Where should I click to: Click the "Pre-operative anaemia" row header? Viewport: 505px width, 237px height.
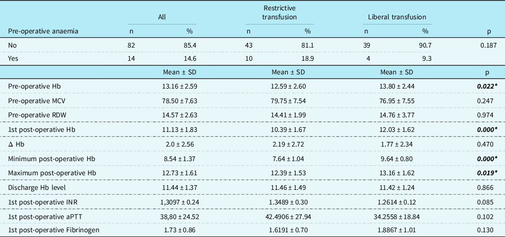click(x=43, y=31)
